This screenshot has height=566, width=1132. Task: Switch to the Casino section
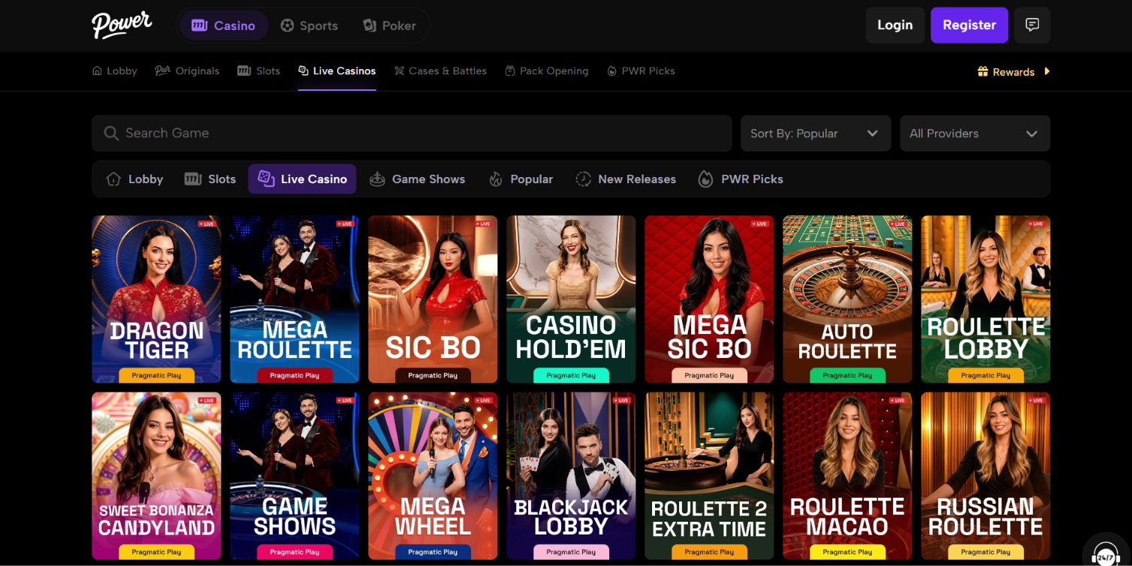(224, 26)
